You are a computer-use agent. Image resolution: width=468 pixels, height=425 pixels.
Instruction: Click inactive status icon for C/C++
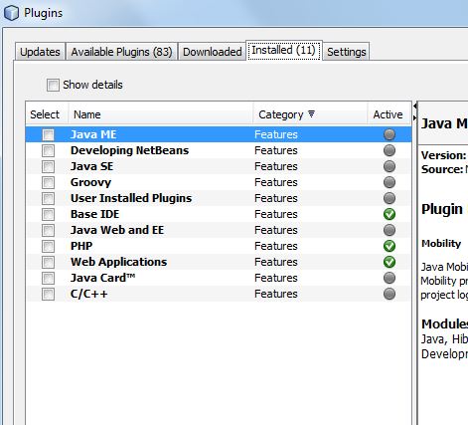[390, 294]
